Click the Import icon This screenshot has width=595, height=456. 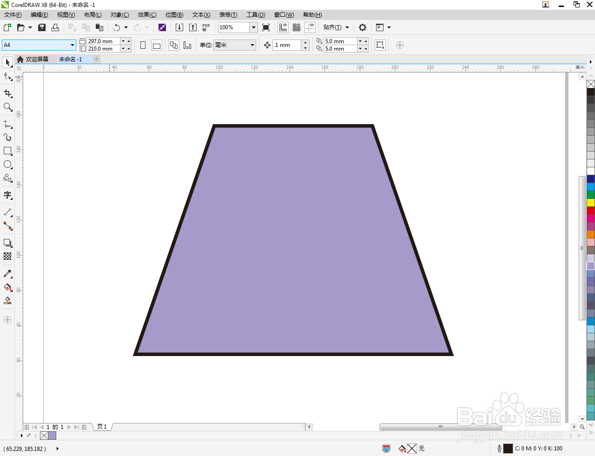[x=179, y=27]
